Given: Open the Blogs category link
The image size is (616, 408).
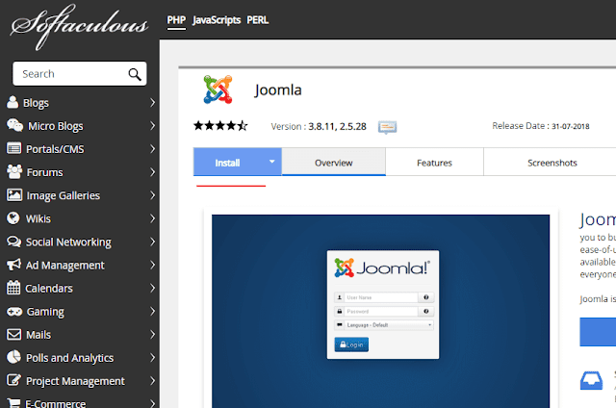Looking at the screenshot, I should pyautogui.click(x=36, y=103).
